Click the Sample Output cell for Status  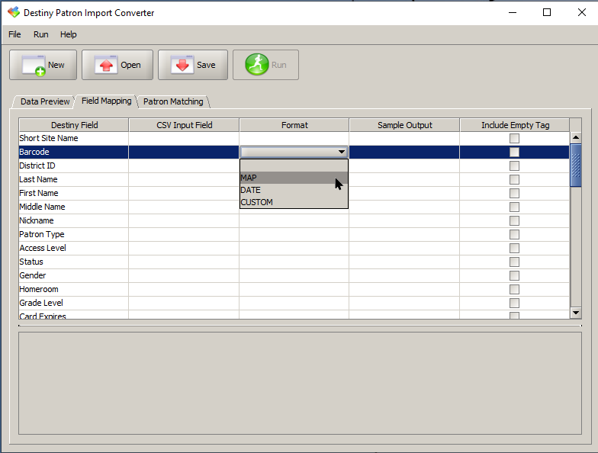click(x=404, y=262)
